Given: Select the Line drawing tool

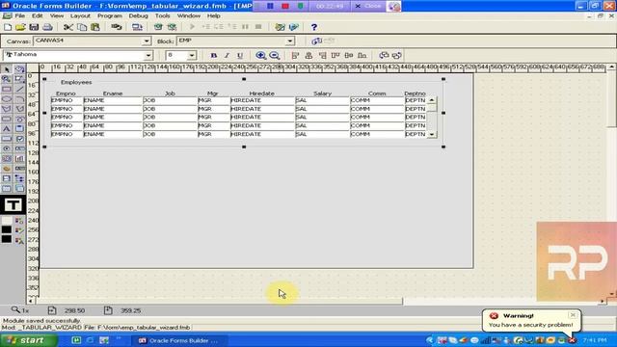Looking at the screenshot, I should [x=19, y=89].
